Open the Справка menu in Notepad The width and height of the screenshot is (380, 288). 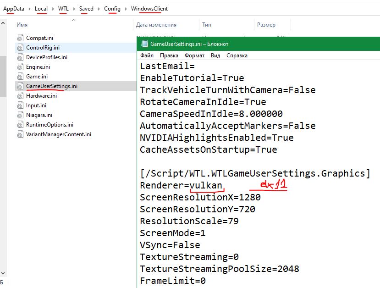pyautogui.click(x=237, y=55)
